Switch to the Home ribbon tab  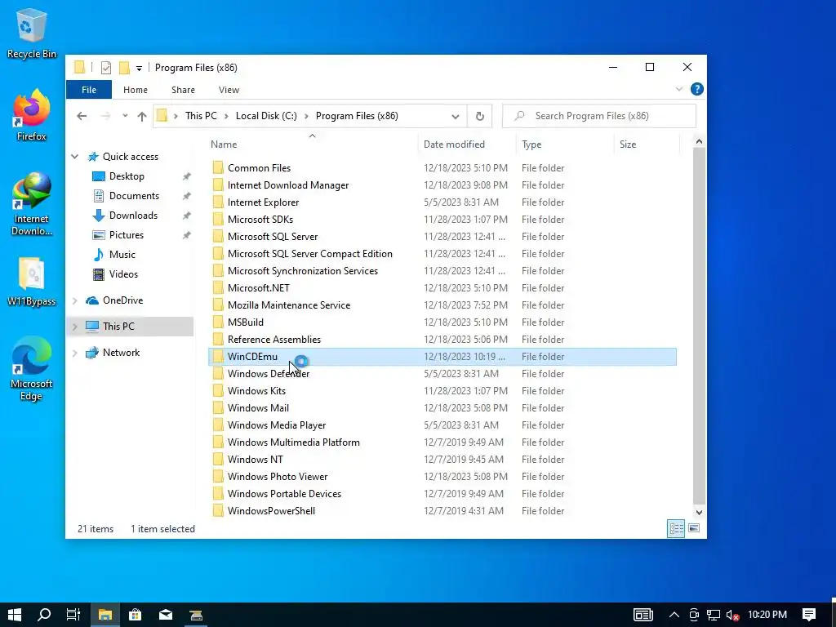[136, 90]
